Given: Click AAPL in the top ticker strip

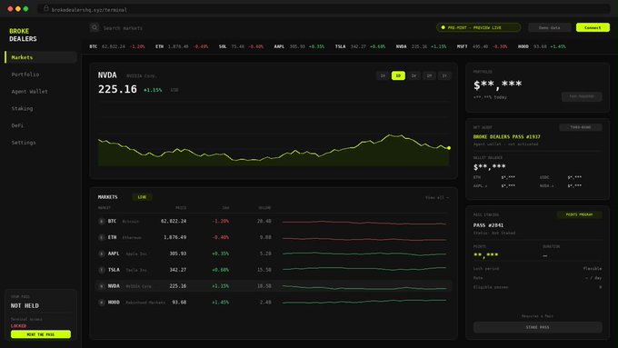Looking at the screenshot, I should click(299, 46).
